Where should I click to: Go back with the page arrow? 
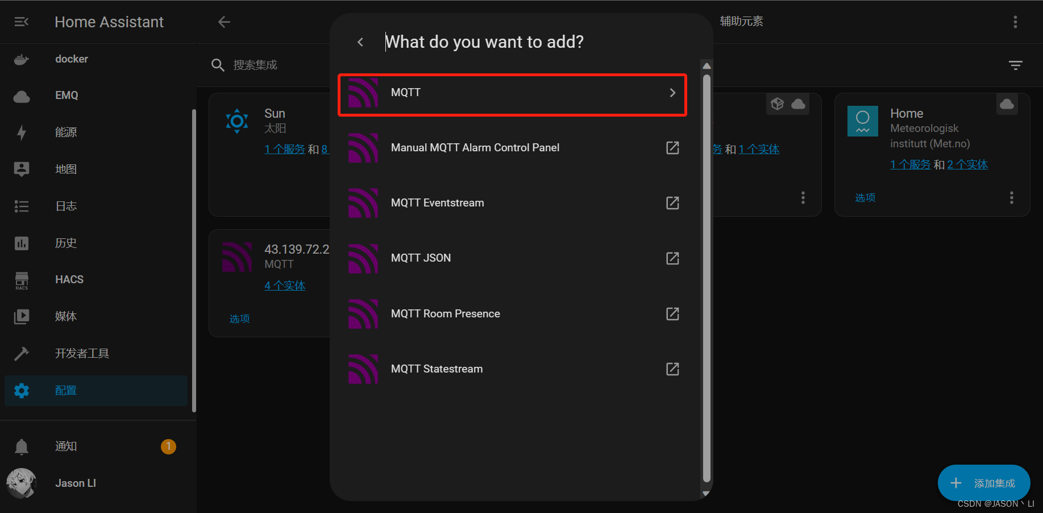(x=224, y=22)
